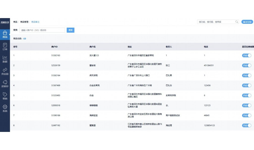Click the 观麦科技 logo
Screen dimensions: 254x150
click(5, 22)
